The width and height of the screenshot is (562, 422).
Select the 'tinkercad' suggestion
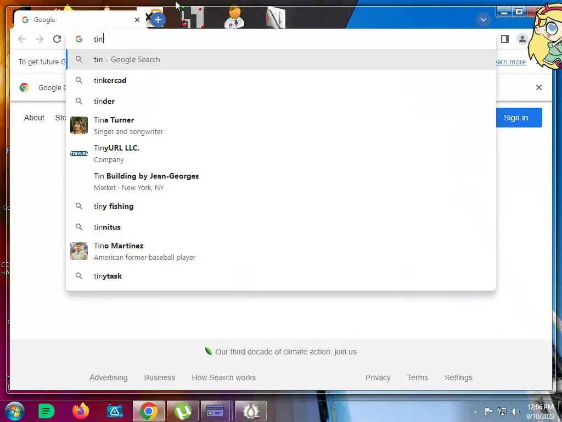click(x=281, y=80)
